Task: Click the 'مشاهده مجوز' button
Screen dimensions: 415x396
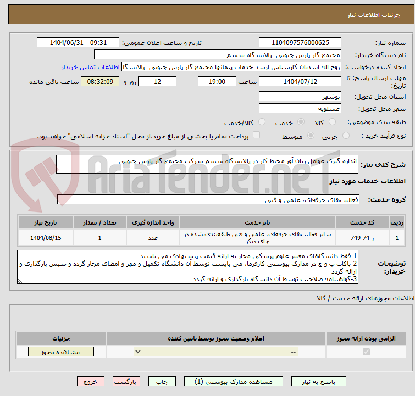Action: coord(61,352)
